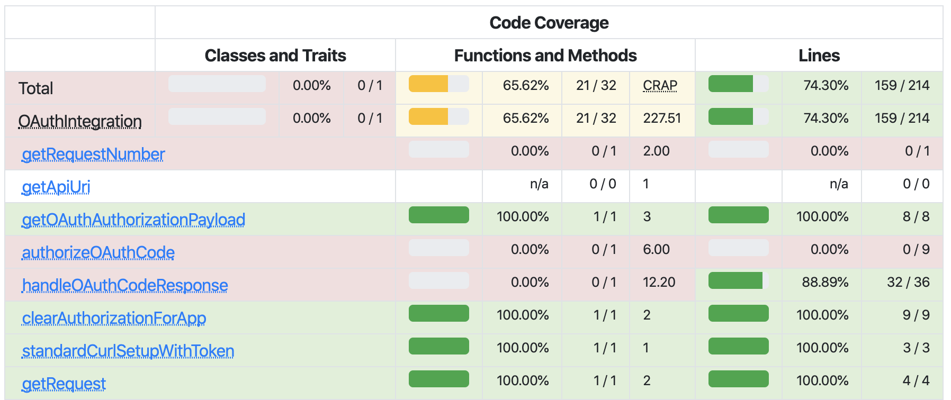Click the getRequest 4 / 4 lines count

(x=916, y=380)
